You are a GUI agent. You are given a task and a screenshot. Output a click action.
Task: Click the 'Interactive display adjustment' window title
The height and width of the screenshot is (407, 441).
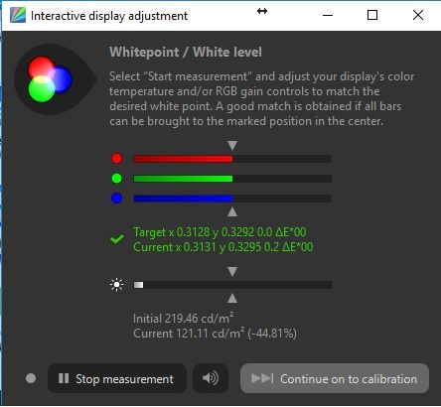pyautogui.click(x=109, y=16)
